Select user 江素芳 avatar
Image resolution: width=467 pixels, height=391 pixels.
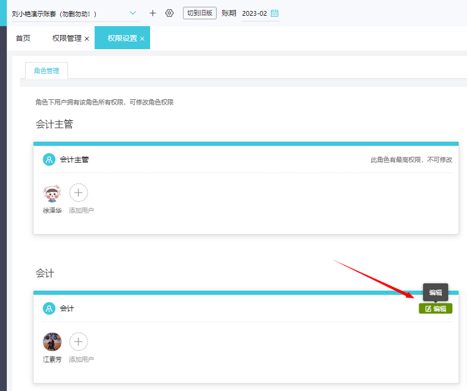click(x=52, y=342)
